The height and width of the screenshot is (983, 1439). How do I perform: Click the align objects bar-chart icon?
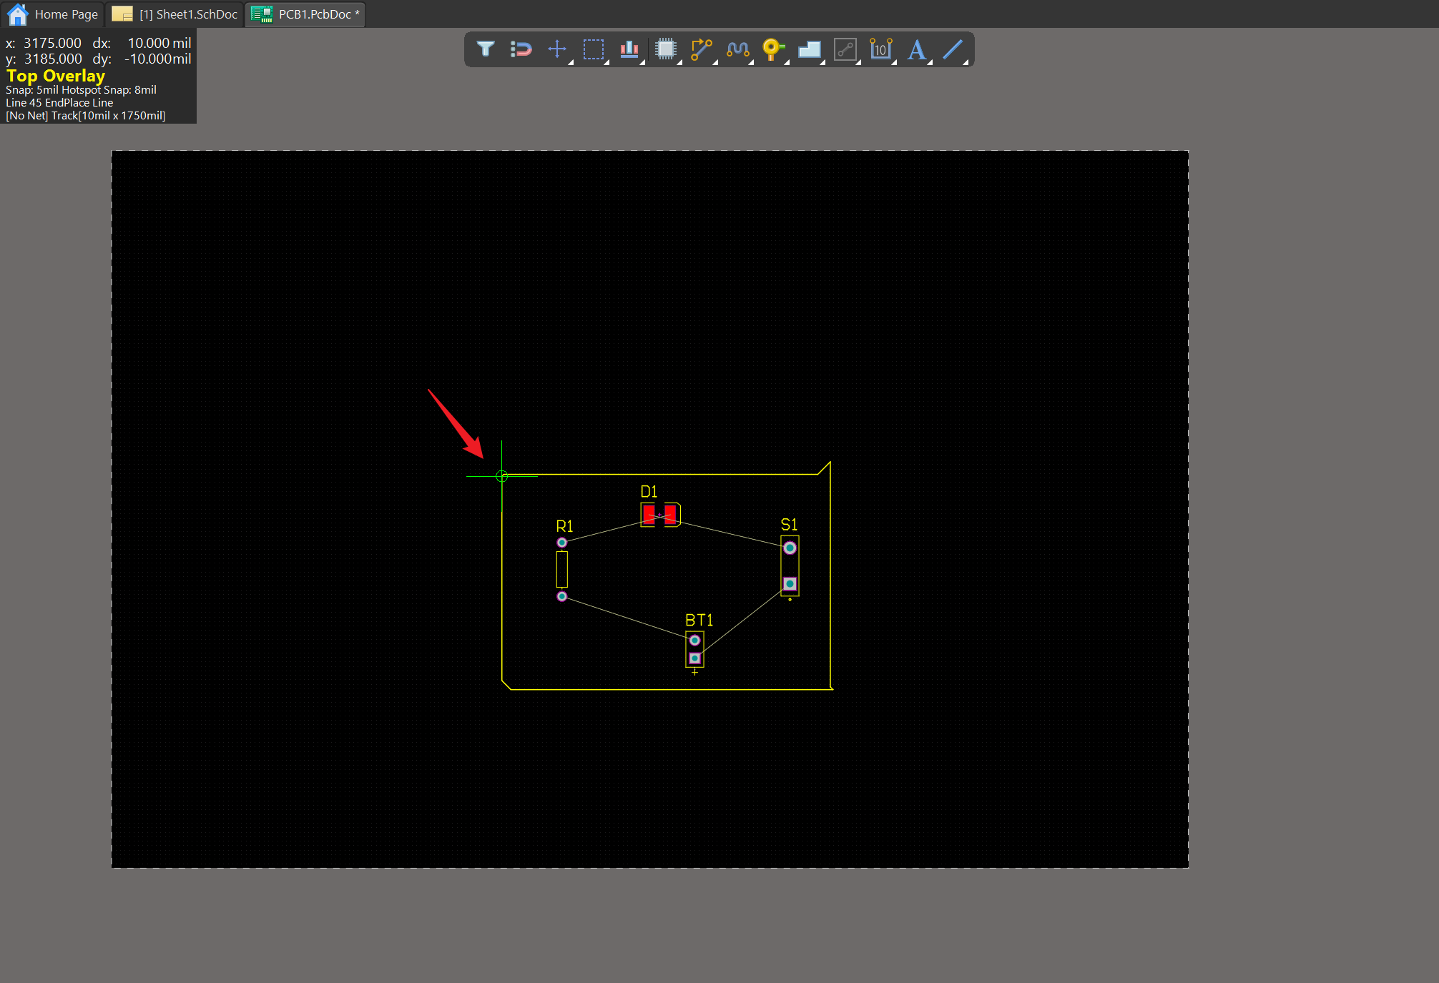tap(629, 49)
